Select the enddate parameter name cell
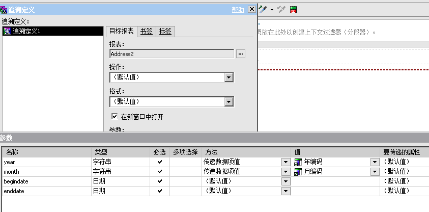This screenshot has height=212, width=429. [47, 191]
